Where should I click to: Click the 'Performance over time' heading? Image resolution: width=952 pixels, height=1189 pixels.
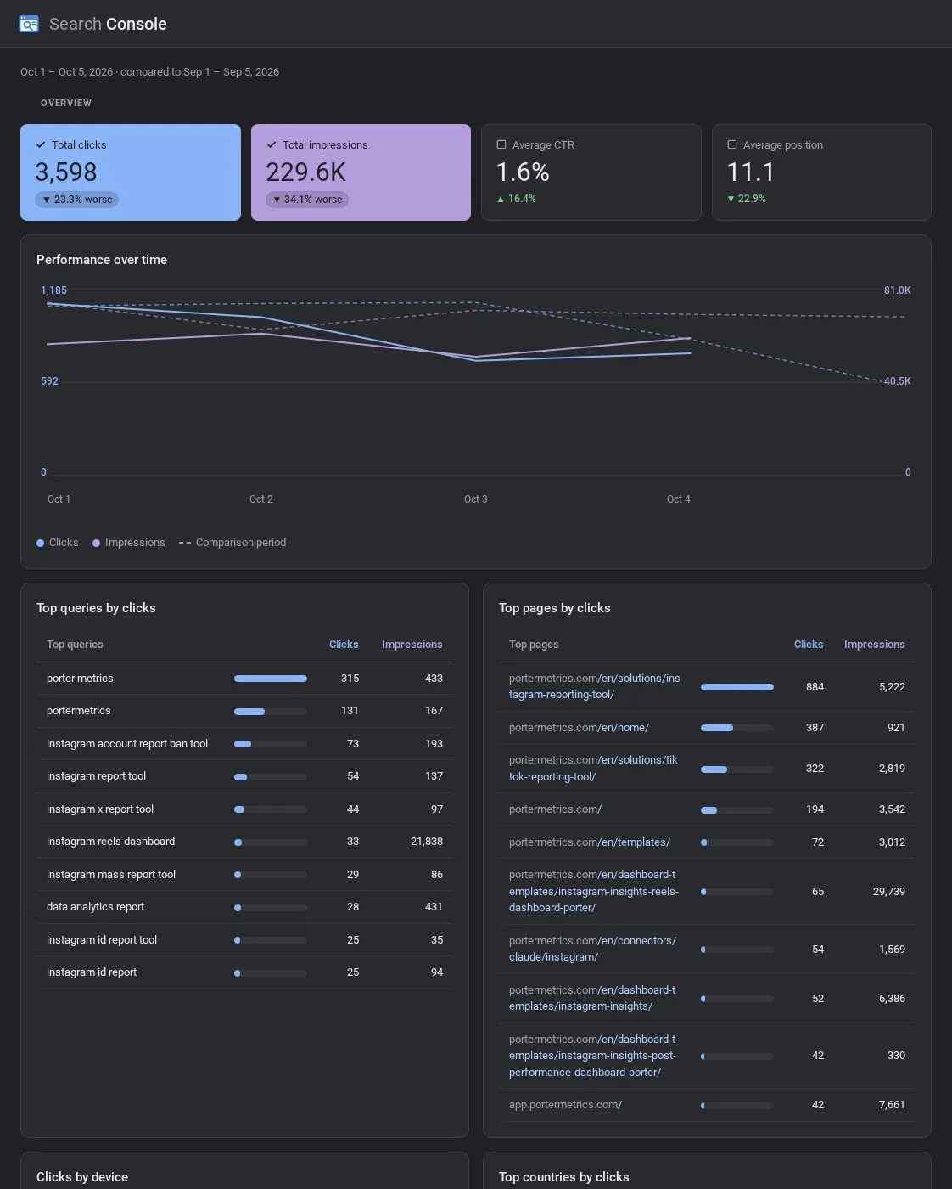coord(102,260)
